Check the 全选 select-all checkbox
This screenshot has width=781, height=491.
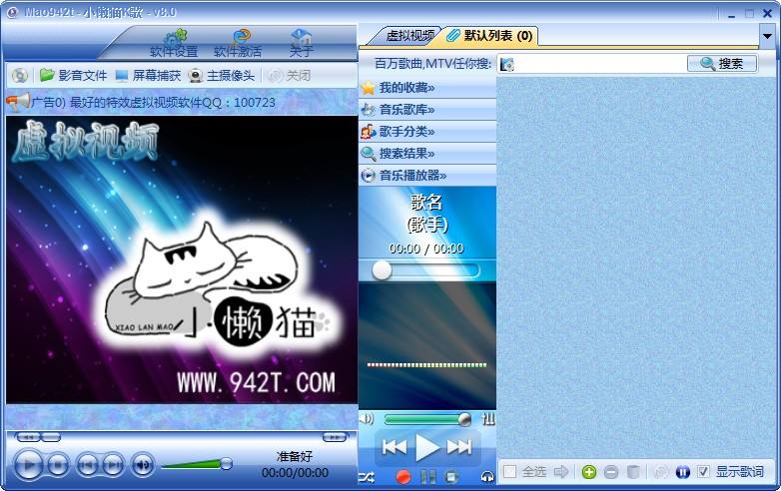click(509, 471)
